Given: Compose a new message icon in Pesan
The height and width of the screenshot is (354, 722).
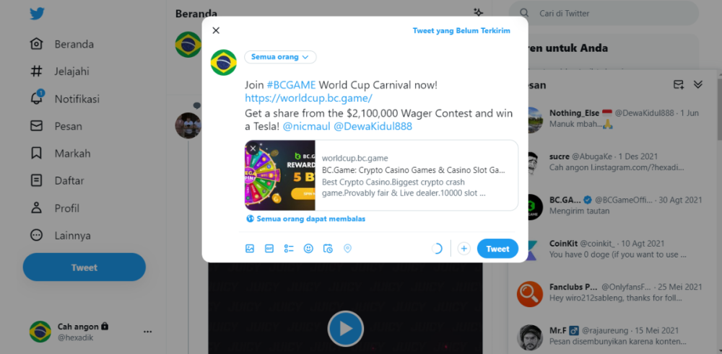Looking at the screenshot, I should click(x=678, y=84).
